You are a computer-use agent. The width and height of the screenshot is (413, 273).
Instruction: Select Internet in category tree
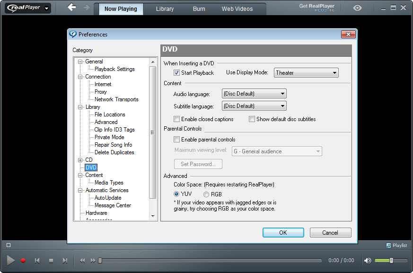coord(103,84)
